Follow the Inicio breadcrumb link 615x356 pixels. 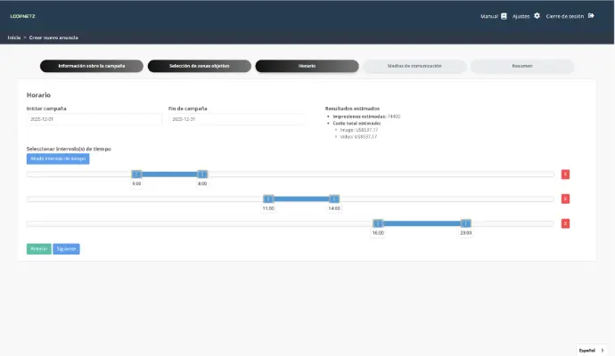pyautogui.click(x=13, y=37)
